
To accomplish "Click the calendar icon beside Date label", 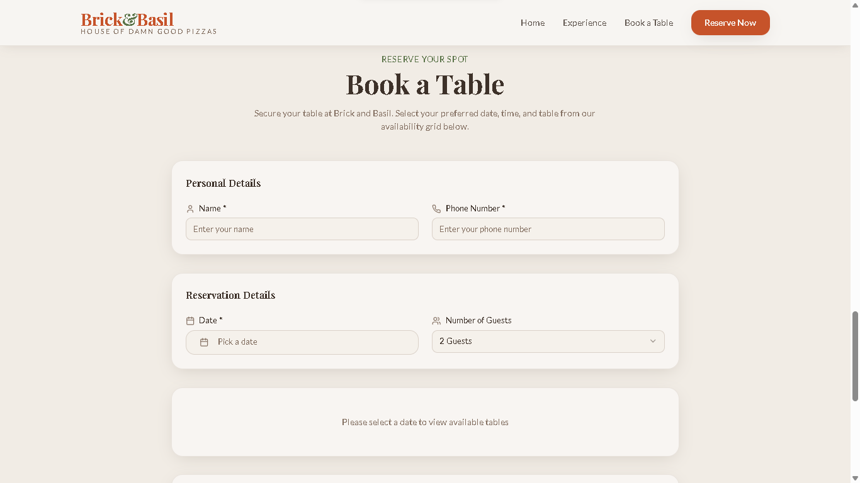I will 190,321.
